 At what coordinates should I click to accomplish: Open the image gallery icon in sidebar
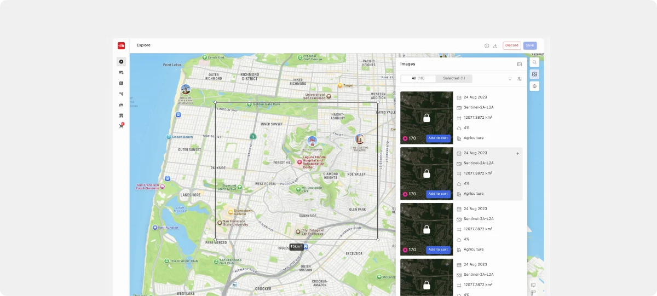(x=121, y=105)
